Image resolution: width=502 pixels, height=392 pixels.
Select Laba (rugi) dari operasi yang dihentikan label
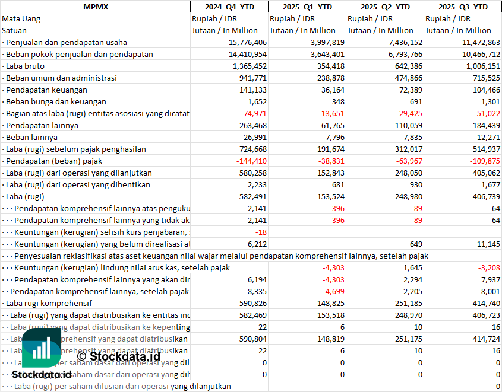pyautogui.click(x=78, y=184)
